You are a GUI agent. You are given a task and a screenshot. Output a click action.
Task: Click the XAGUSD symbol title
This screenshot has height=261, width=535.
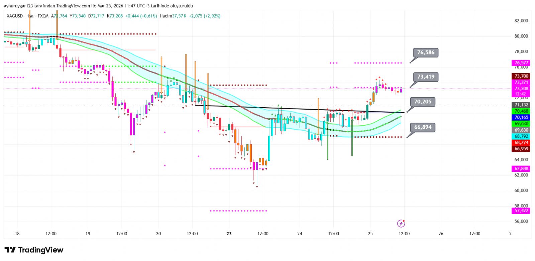pos(15,16)
